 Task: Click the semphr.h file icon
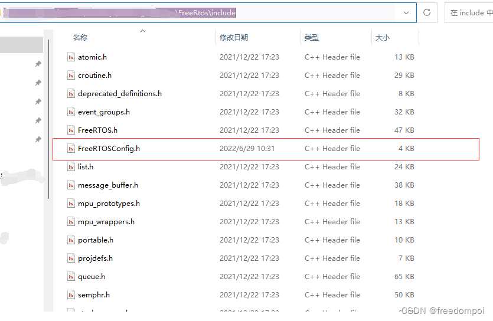[71, 295]
